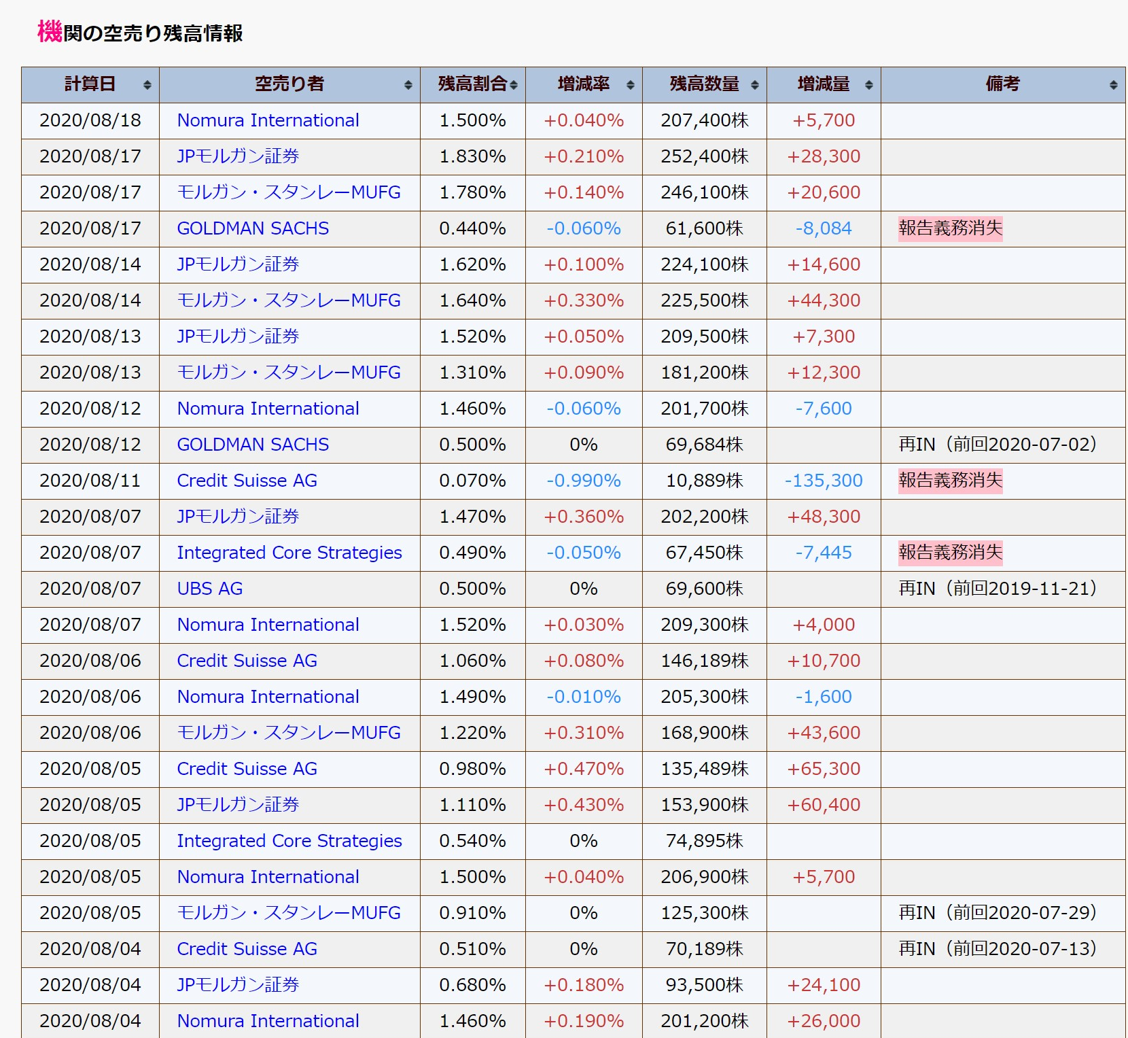Open GOLDMAN SACHS link dated 2020/08/12
Image resolution: width=1128 pixels, height=1038 pixels.
pyautogui.click(x=253, y=445)
